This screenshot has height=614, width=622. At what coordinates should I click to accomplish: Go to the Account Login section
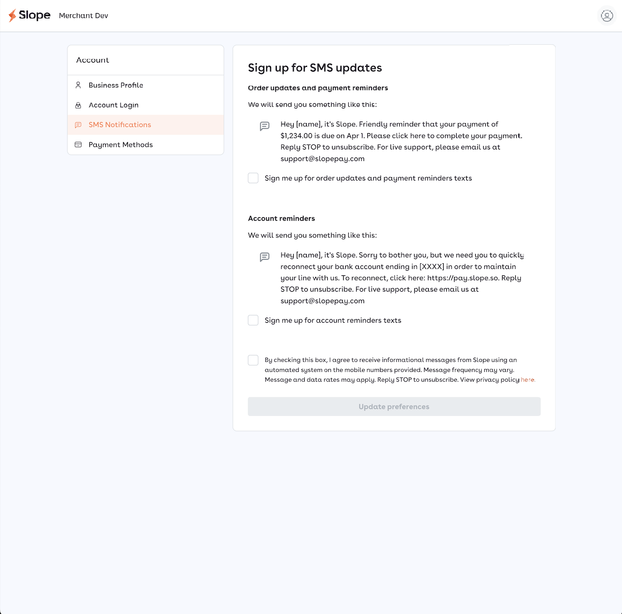114,105
